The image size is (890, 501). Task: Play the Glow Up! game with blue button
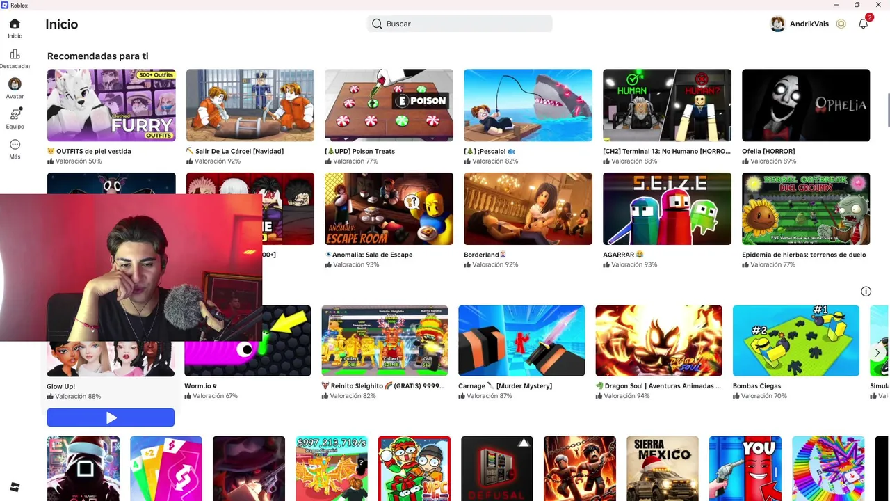111,417
